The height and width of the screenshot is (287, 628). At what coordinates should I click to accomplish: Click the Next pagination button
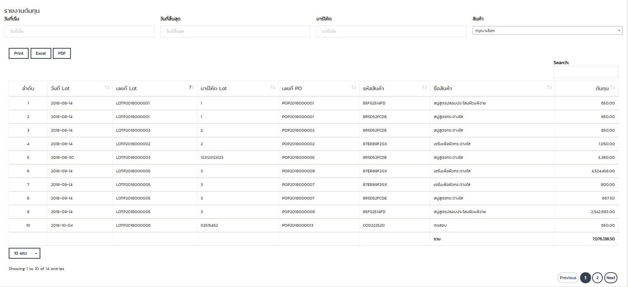tap(611, 278)
